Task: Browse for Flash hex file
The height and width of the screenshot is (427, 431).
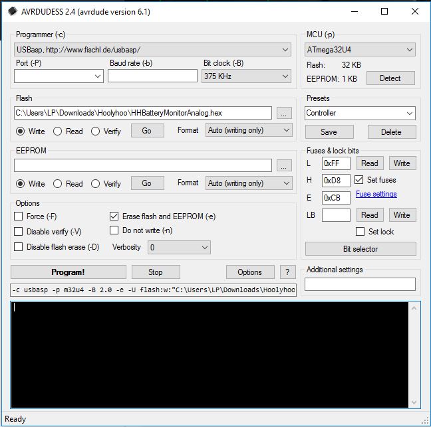Action: (284, 113)
